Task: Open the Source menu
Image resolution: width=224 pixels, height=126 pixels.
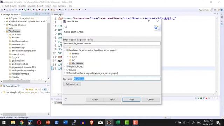Action: coord(13,6)
